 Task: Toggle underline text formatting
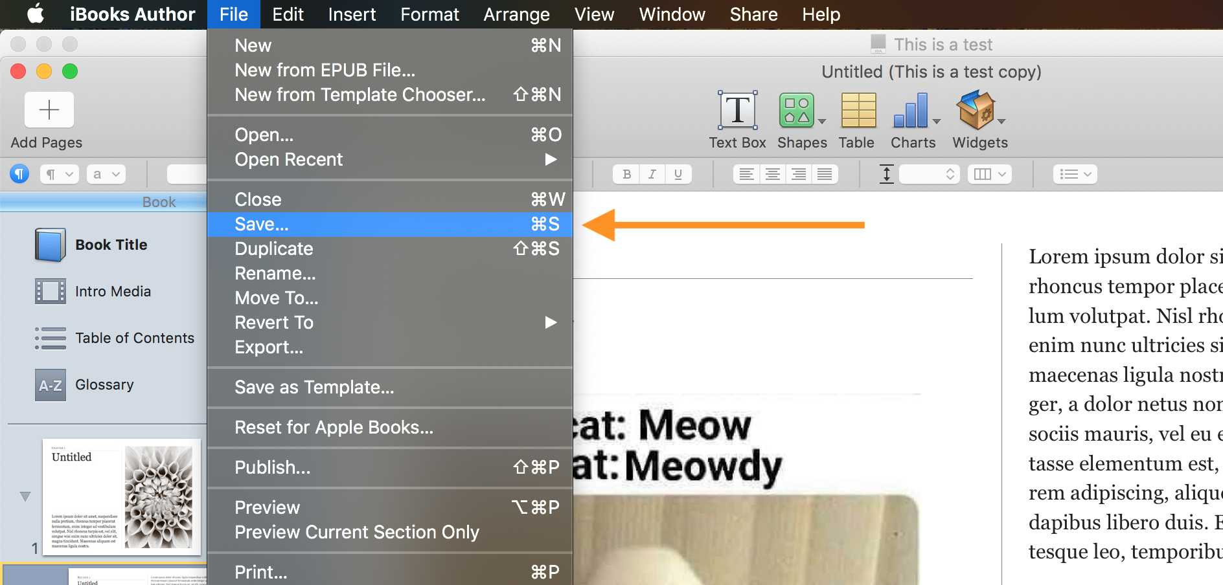coord(678,174)
